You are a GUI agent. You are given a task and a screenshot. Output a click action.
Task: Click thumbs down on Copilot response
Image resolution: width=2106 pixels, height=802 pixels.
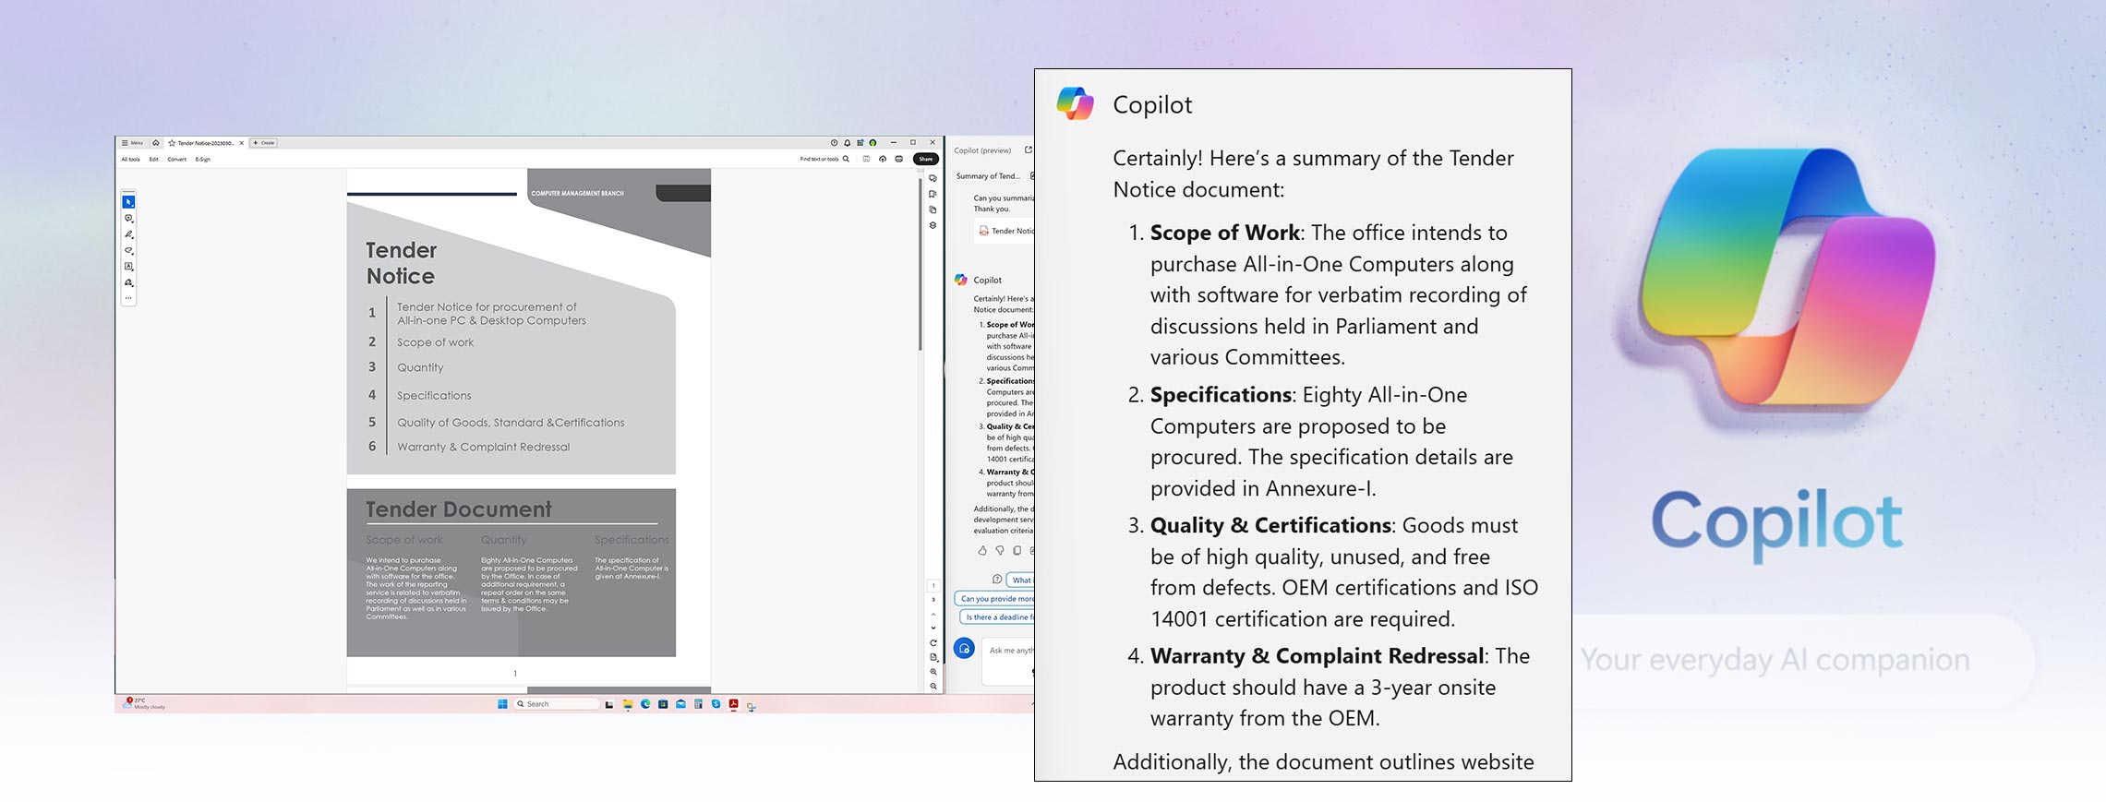[x=999, y=551]
